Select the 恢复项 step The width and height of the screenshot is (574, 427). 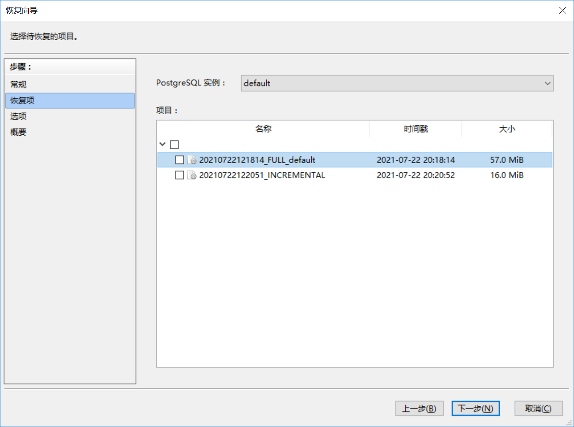point(23,100)
